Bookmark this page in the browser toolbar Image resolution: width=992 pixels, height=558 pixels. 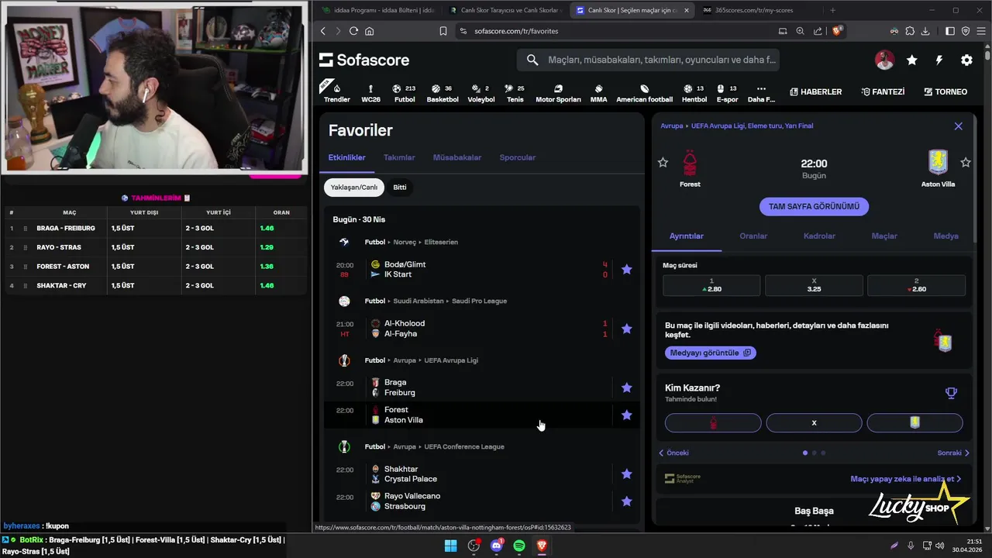(x=443, y=31)
